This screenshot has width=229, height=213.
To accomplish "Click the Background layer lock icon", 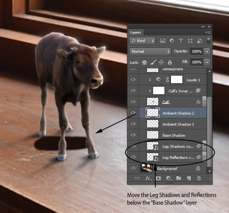I will (x=198, y=168).
